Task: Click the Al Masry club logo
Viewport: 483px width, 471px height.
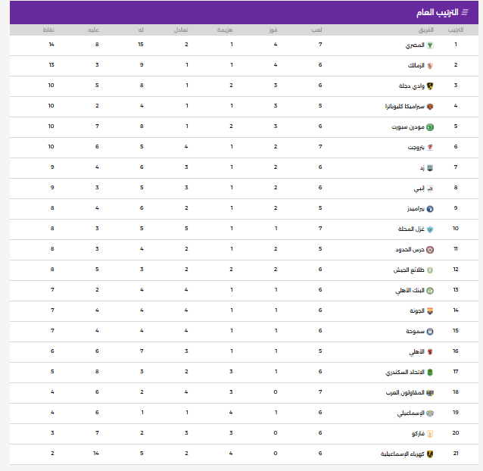Action: (430, 45)
